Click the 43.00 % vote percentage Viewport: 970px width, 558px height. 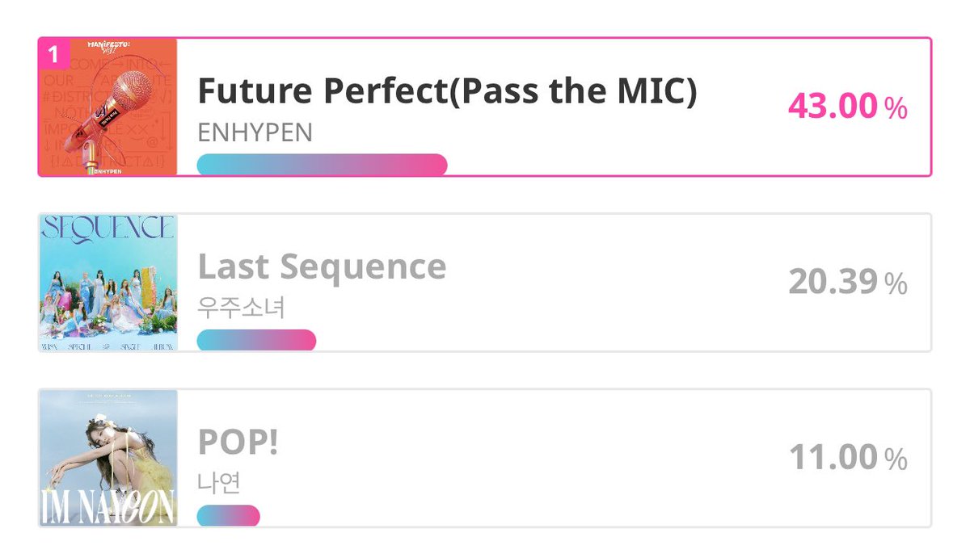(x=847, y=107)
